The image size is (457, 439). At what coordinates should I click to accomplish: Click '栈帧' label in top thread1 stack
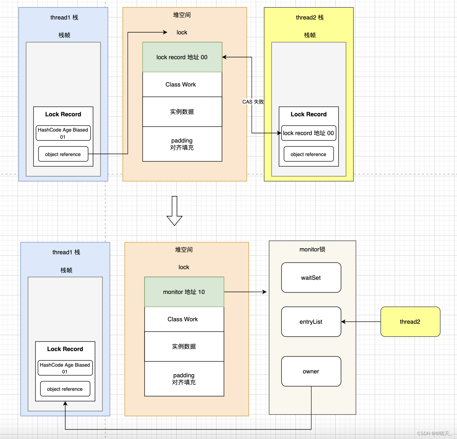click(x=64, y=35)
